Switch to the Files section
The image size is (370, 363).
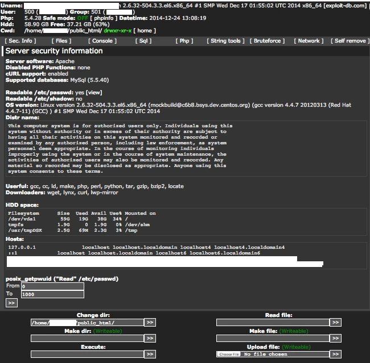coord(61,41)
